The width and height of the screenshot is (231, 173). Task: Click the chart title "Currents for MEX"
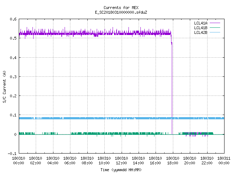(121, 8)
